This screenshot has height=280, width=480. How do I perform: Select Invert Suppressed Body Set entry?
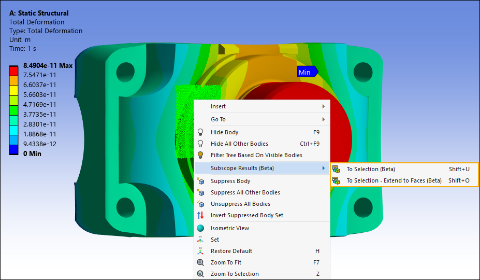tap(262, 215)
